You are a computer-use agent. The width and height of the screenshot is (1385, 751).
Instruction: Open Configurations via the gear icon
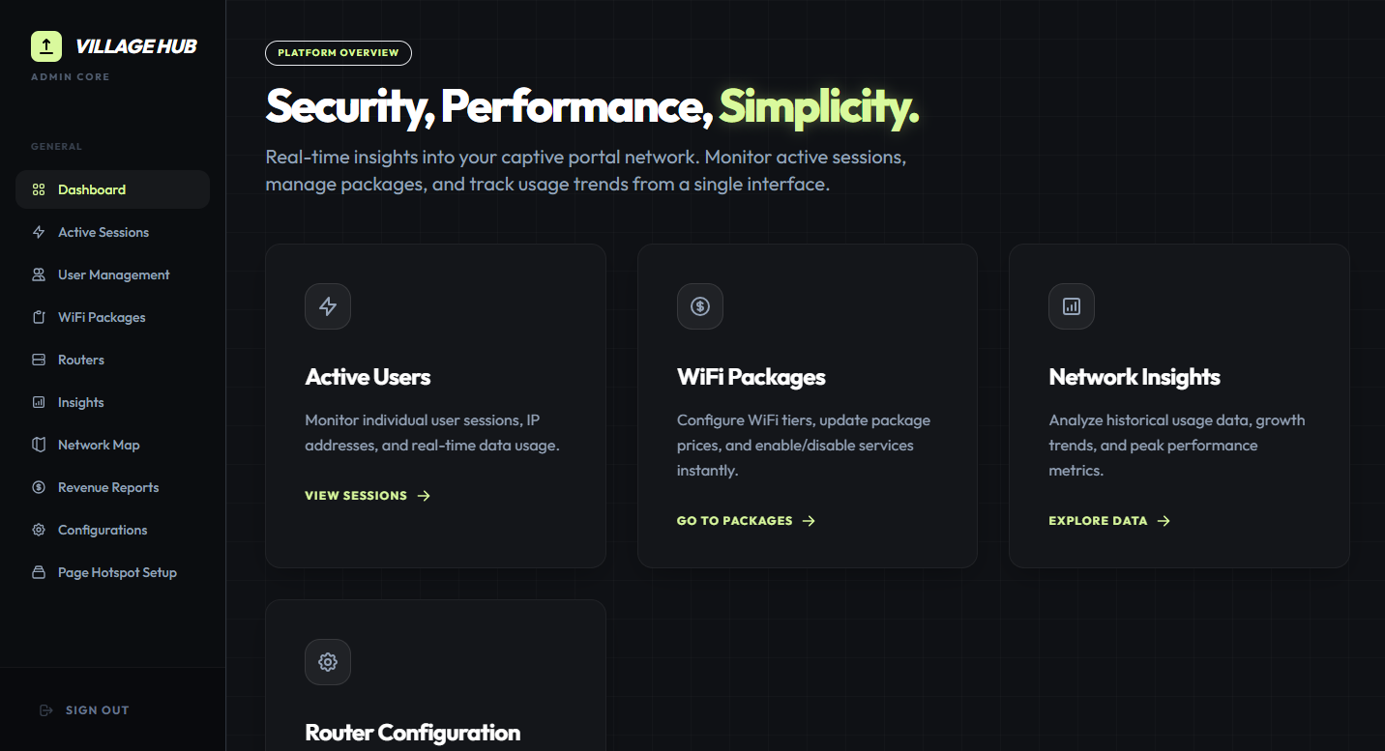[38, 530]
